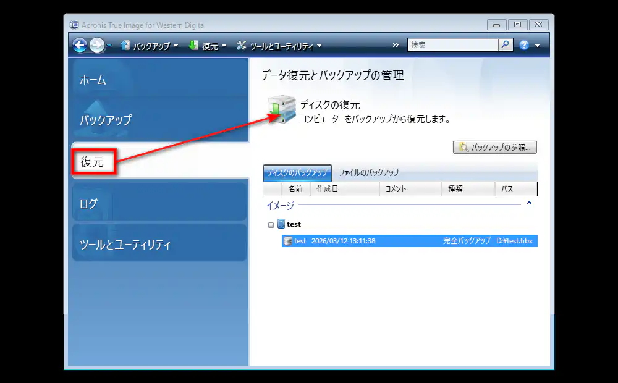Click in the 検索 search field
The image size is (618, 383).
click(452, 45)
